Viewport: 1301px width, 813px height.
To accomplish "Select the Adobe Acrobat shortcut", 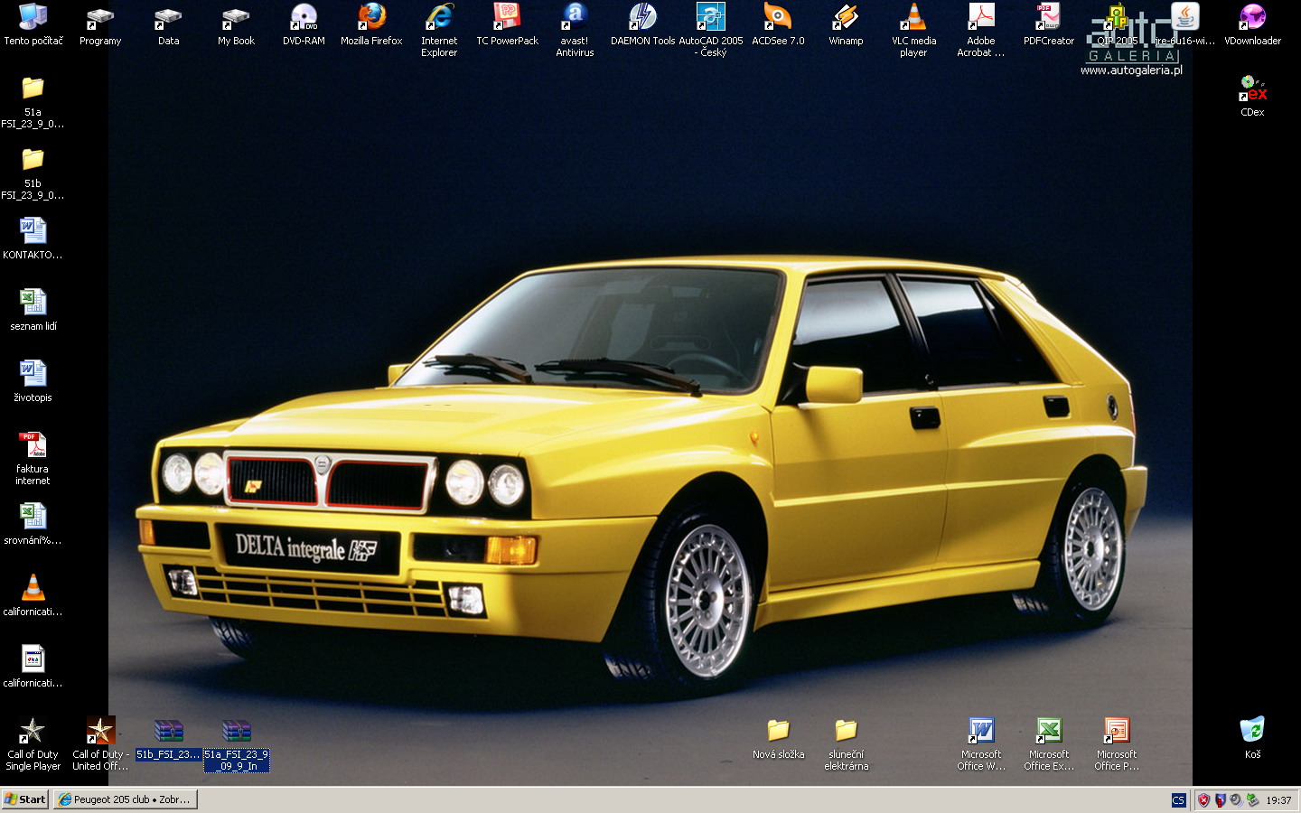I will (x=981, y=18).
